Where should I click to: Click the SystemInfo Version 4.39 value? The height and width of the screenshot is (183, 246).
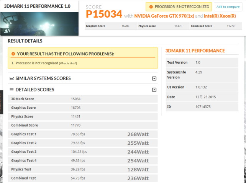[199, 72]
